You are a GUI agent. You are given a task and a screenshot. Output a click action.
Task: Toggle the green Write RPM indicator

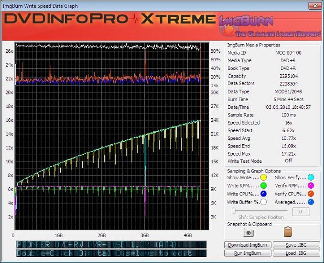click(263, 186)
